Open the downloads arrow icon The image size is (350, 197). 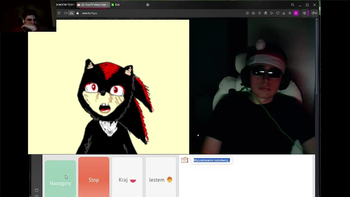[x=284, y=13]
